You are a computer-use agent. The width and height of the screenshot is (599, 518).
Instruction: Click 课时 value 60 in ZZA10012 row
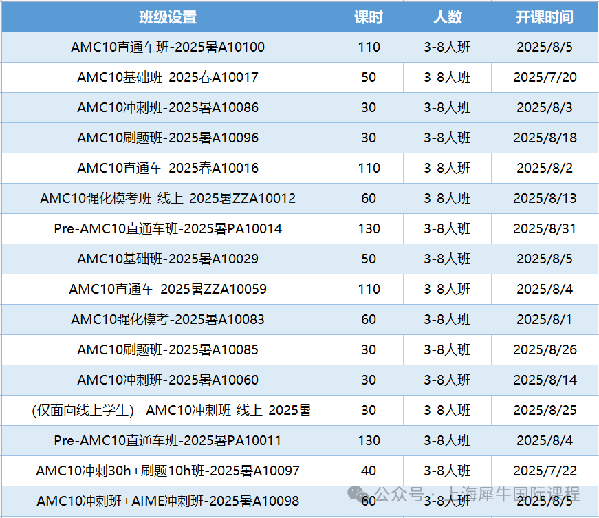[x=369, y=198]
